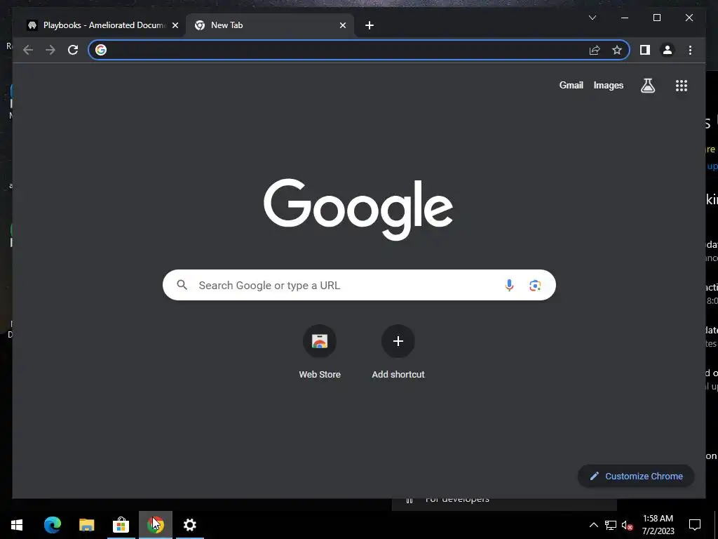Open the Windows Start menu
Viewport: 718px width, 539px height.
(17, 525)
